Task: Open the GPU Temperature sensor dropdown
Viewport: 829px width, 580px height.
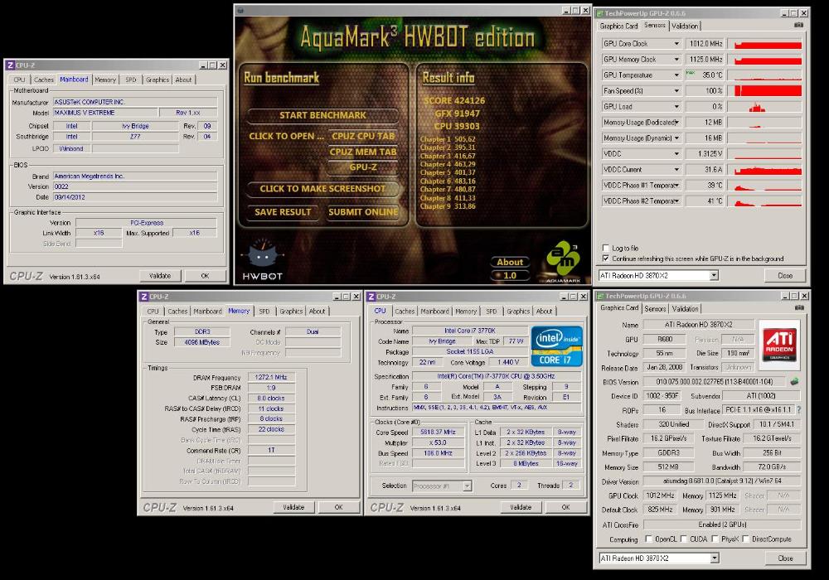Action: [x=676, y=75]
